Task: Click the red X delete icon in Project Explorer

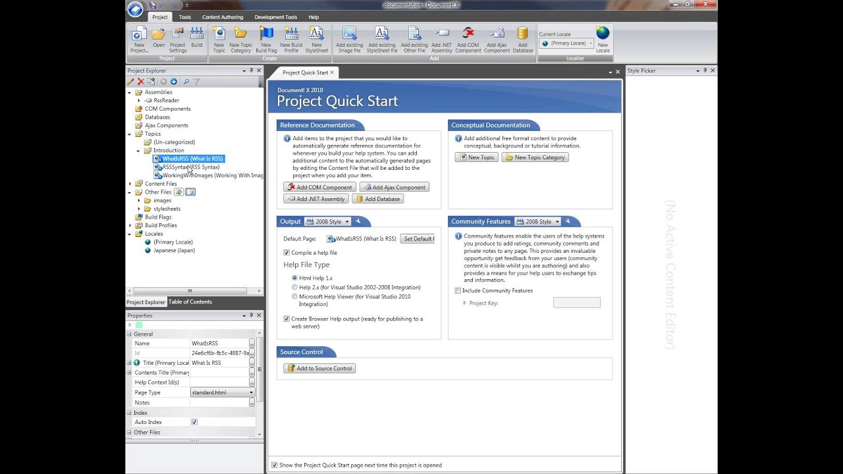Action: click(x=141, y=82)
